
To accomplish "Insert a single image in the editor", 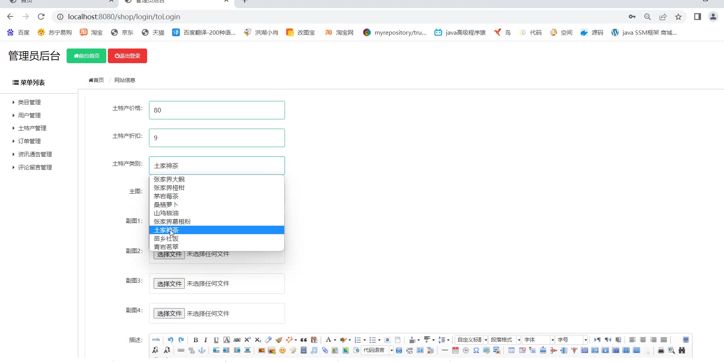I will coord(261,350).
